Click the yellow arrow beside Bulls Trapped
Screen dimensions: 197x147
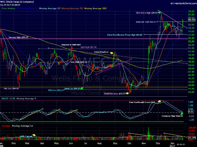(x=34, y=135)
